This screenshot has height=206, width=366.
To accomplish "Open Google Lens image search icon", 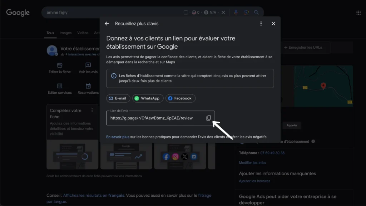I will point(246,13).
